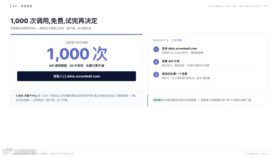Click the 07 · 免费额度 section header
The width and height of the screenshot is (278, 157).
[x=23, y=6]
